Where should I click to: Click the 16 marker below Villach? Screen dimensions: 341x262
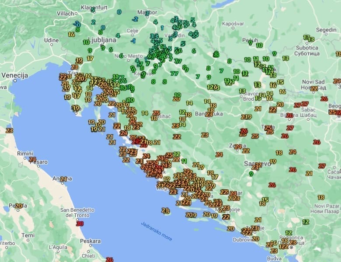coord(71,34)
